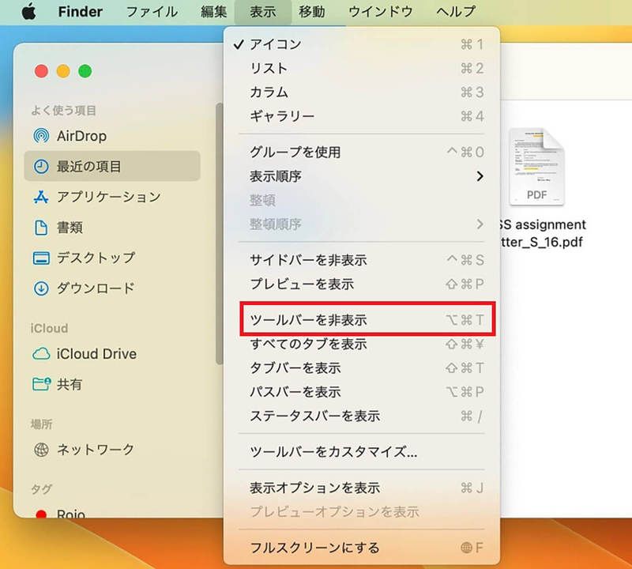
Task: Click the 書類 document icon
Action: tap(41, 228)
